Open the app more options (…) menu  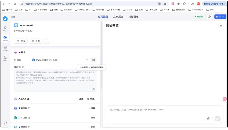coord(46,41)
